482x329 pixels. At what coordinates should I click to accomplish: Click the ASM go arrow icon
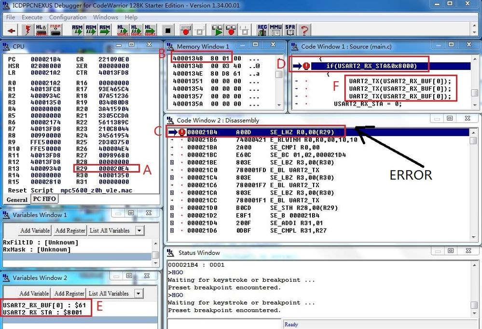105,30
